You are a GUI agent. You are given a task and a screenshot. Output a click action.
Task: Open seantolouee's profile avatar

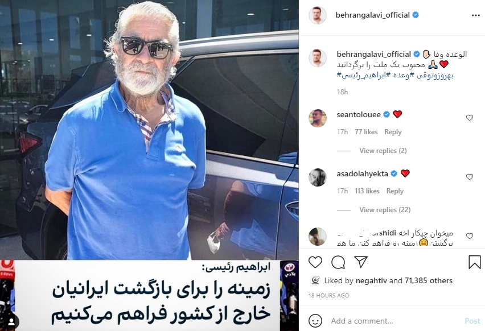point(318,118)
